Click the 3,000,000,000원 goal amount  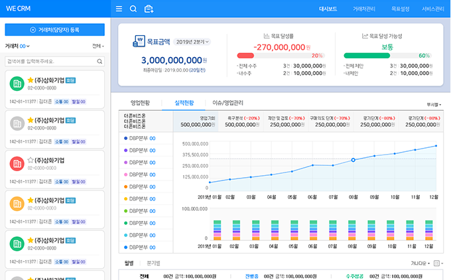click(x=174, y=60)
